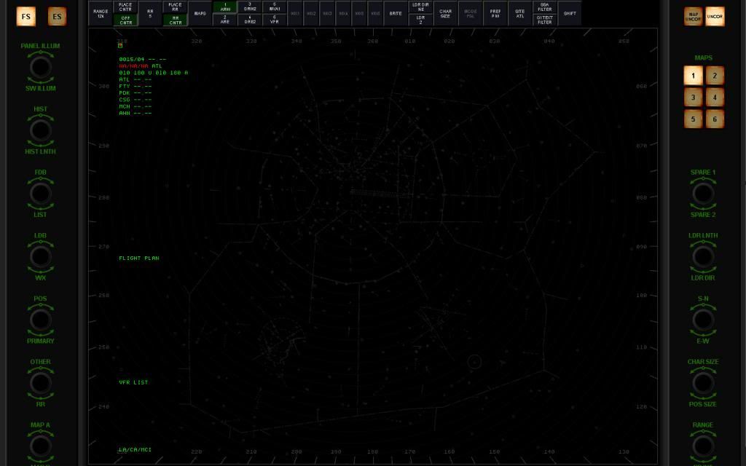The height and width of the screenshot is (466, 746).
Task: Click the LDR LNTH / LDR DIR knob
Action: [702, 256]
